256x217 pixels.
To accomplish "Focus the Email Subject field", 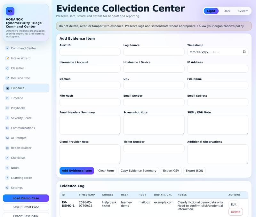I will 218,102.
